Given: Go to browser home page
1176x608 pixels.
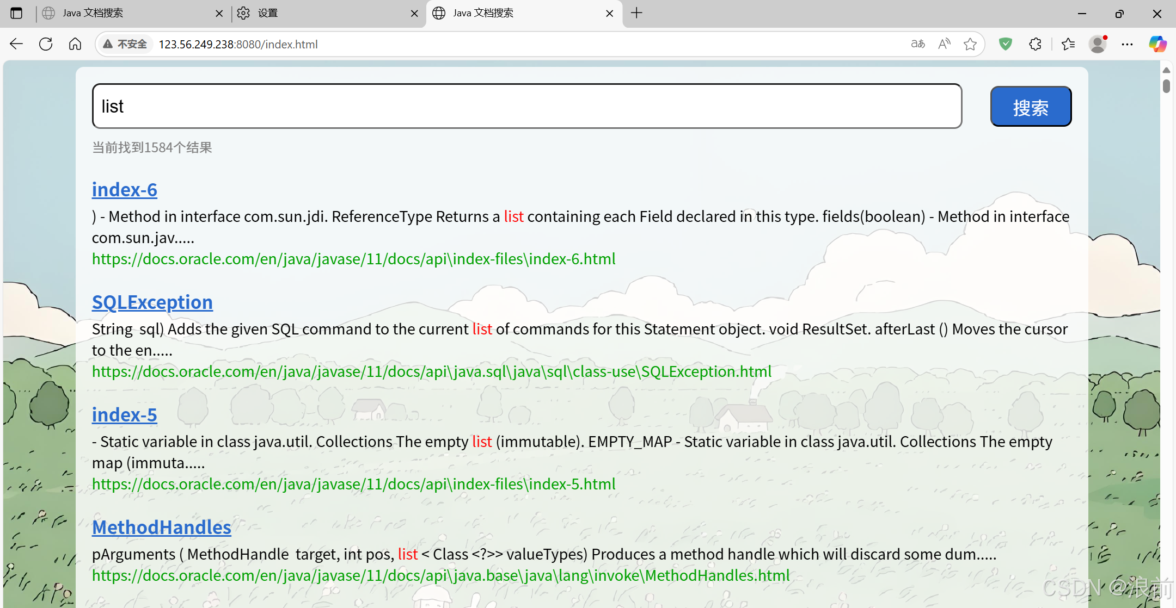Looking at the screenshot, I should [75, 44].
